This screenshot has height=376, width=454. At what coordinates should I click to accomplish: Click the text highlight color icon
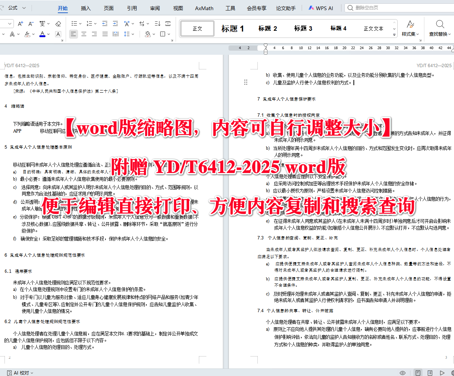(x=27, y=34)
